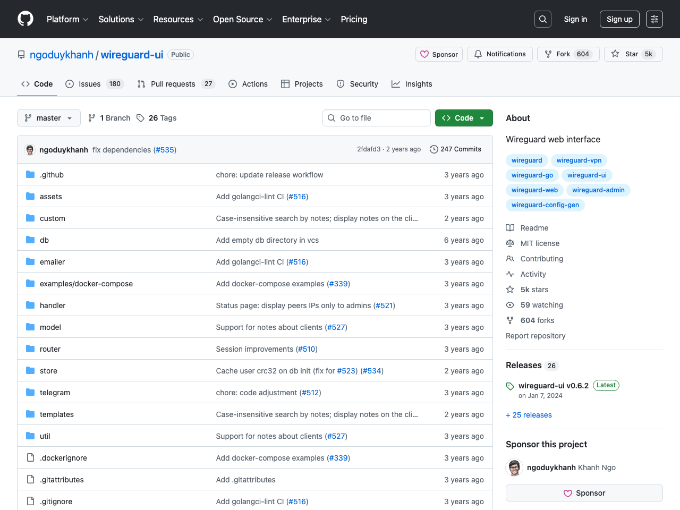Expand the Resources menu
This screenshot has height=510, width=680.
coord(177,19)
